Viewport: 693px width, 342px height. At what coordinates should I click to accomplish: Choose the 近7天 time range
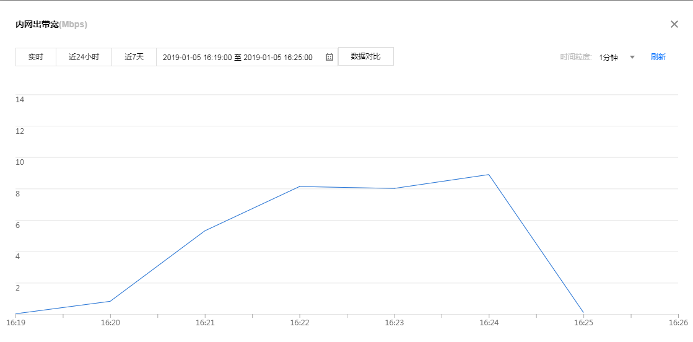[134, 57]
